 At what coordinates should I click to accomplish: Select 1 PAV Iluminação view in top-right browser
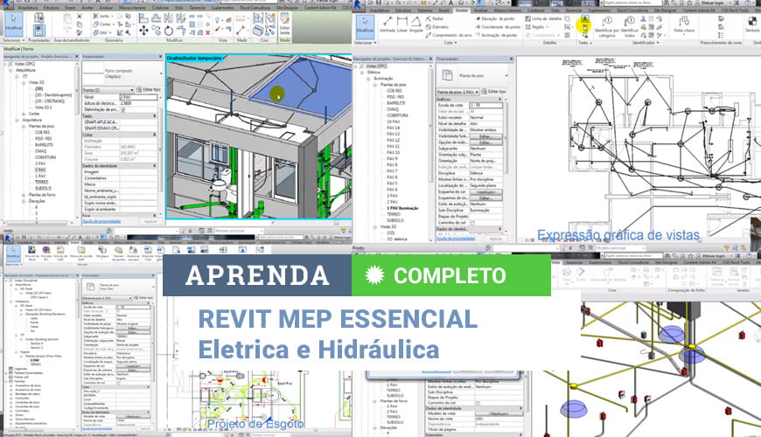[x=402, y=208]
